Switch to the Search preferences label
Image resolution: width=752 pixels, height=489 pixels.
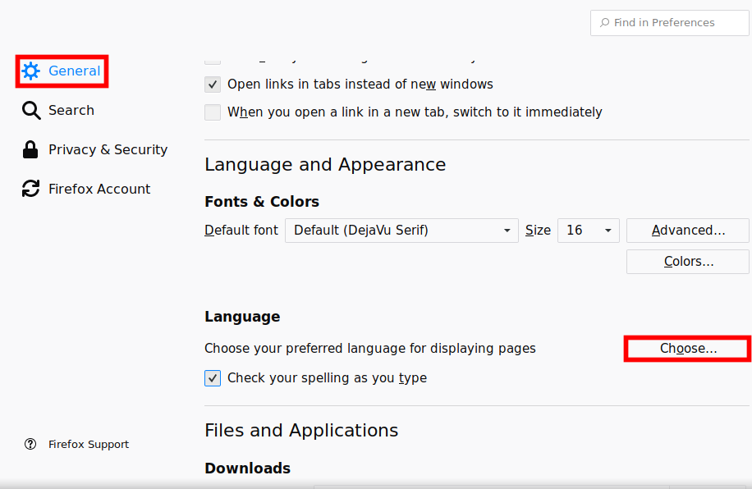click(x=71, y=111)
